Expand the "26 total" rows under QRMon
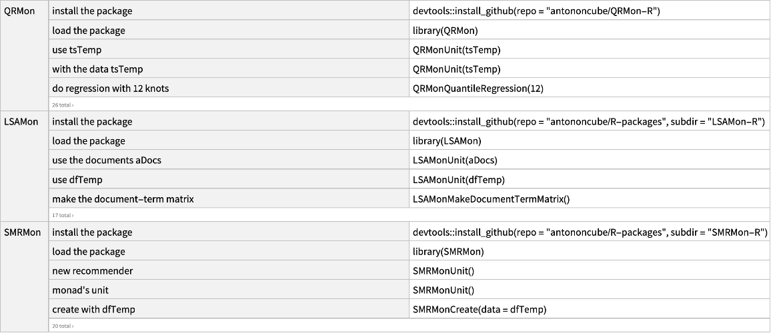Screen dimensions: 771x333 [62, 105]
